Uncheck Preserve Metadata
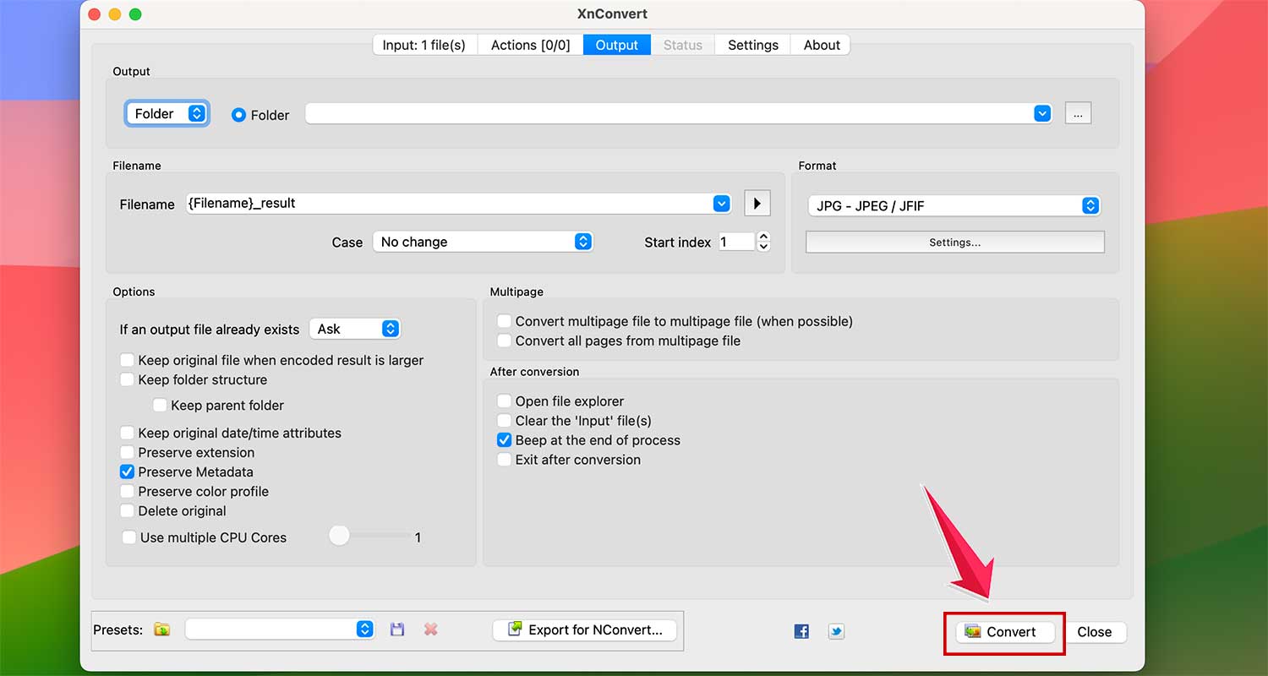This screenshot has height=676, width=1268. 127,472
